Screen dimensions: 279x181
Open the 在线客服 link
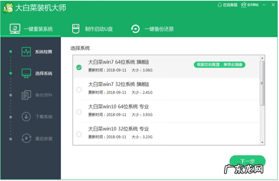coord(227,5)
